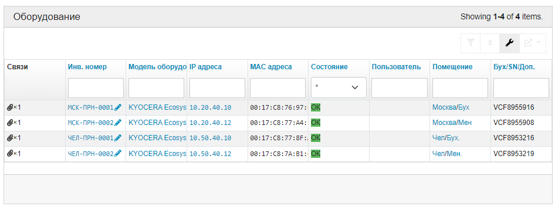Click paperclip links icon in first row
The height and width of the screenshot is (213, 555).
[x=10, y=107]
